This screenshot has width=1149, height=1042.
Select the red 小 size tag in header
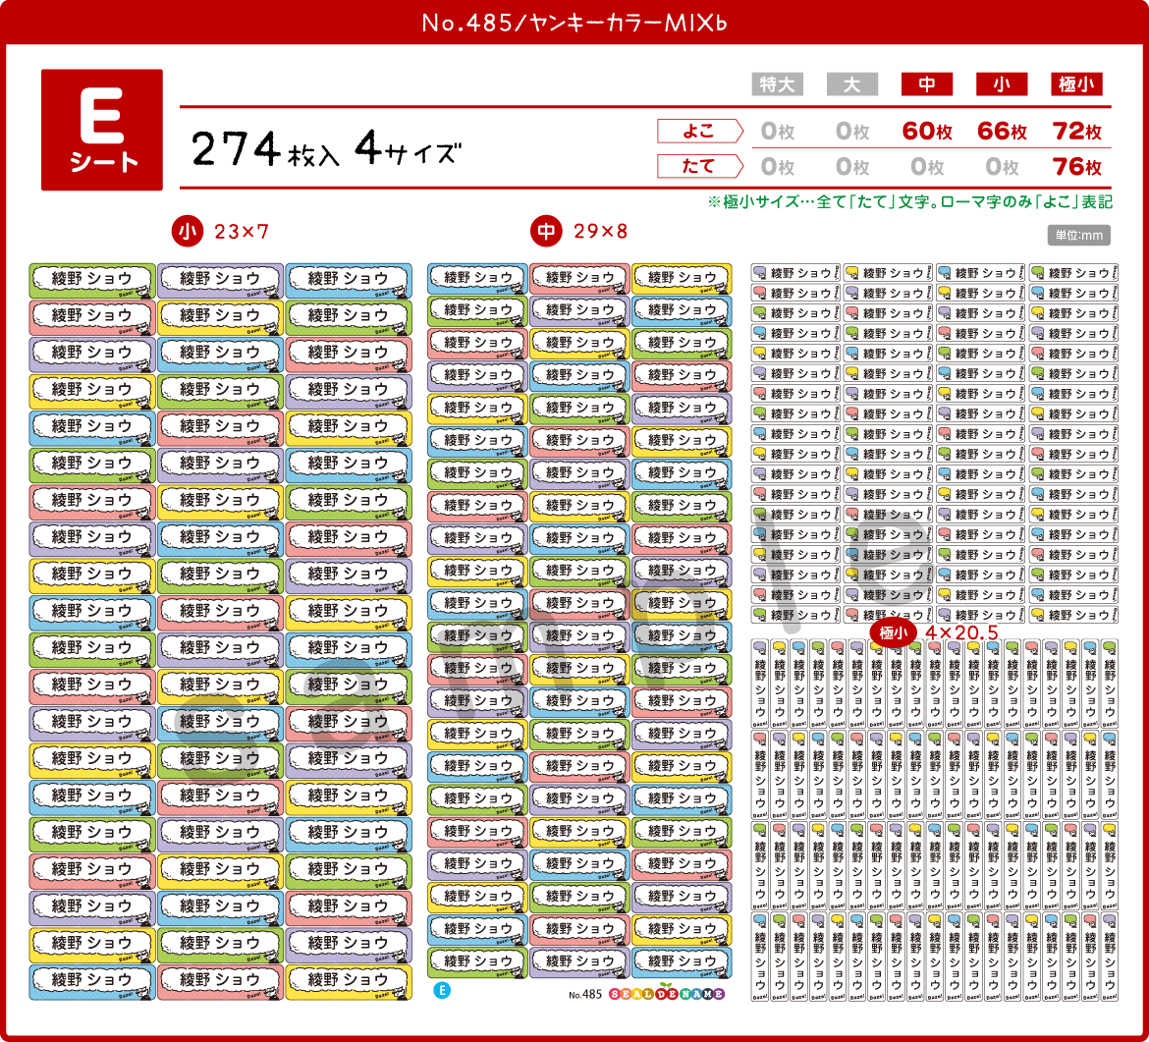tap(1002, 84)
